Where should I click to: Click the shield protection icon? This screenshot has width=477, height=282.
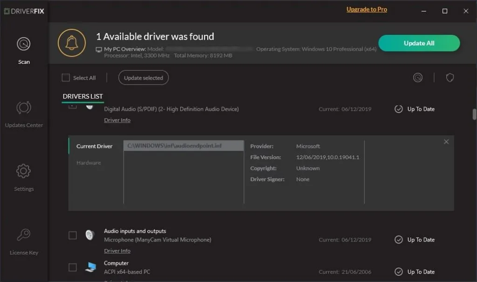click(x=450, y=77)
